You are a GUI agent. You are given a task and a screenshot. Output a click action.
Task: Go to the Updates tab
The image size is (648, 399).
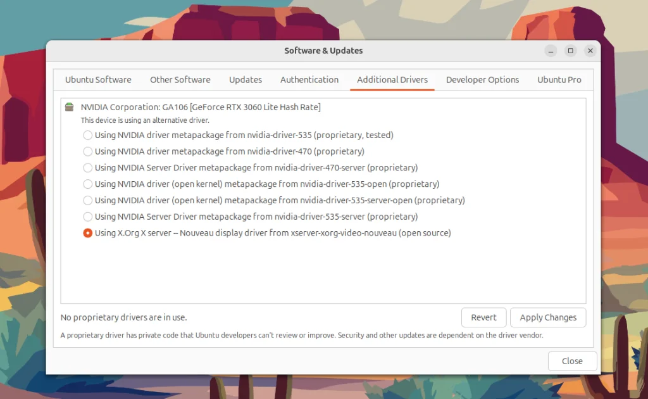coord(246,80)
